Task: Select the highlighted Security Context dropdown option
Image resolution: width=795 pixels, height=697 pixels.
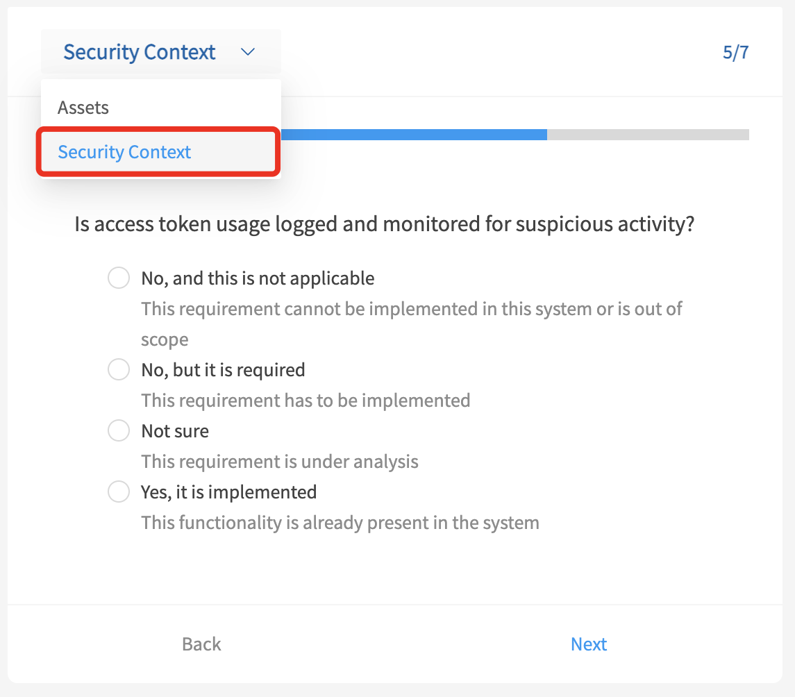Action: click(x=158, y=152)
